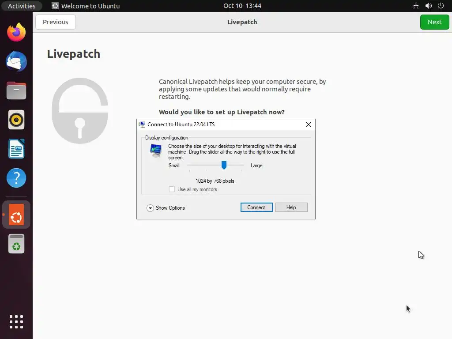This screenshot has width=452, height=339.
Task: Open the Trash in the dock
Action: click(16, 244)
